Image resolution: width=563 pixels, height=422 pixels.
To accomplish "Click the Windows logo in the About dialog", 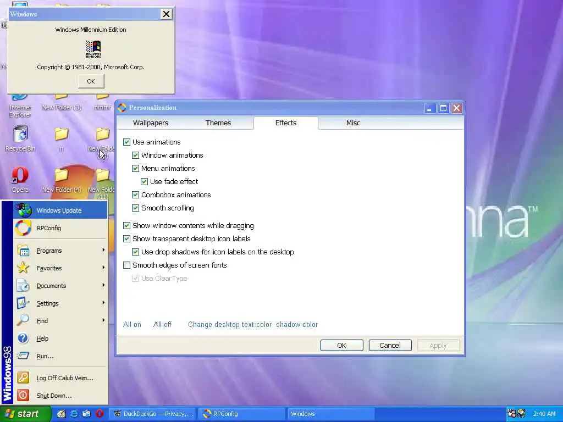I will [93, 49].
